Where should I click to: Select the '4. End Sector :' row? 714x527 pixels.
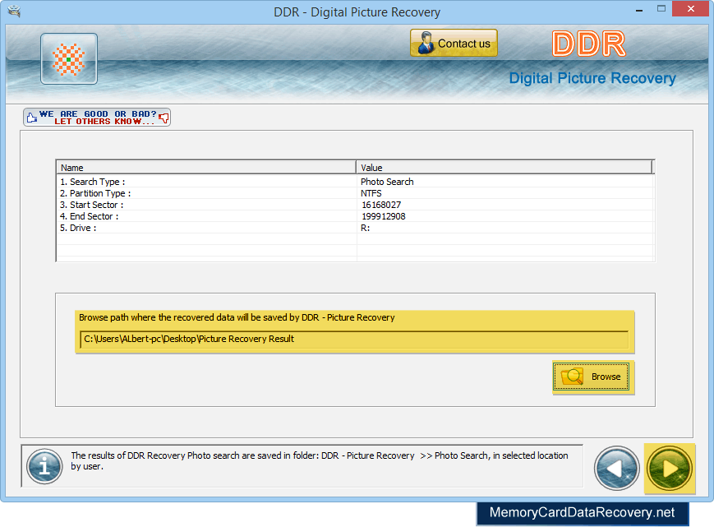tap(355, 216)
